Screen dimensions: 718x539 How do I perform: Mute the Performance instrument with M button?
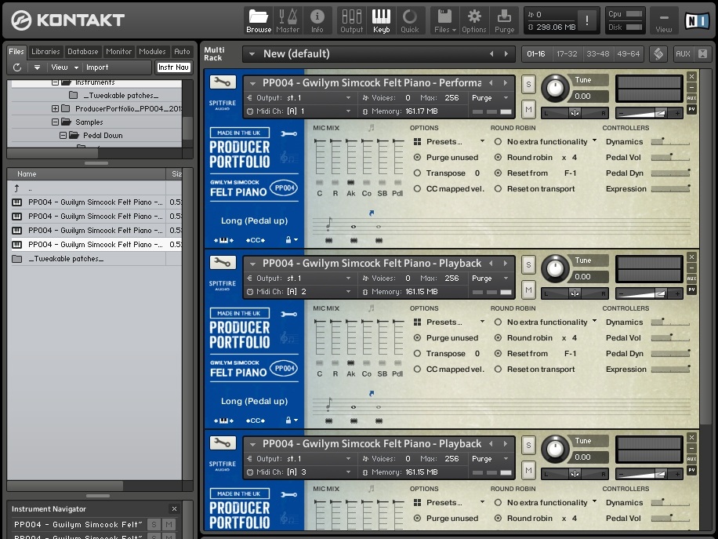528,109
